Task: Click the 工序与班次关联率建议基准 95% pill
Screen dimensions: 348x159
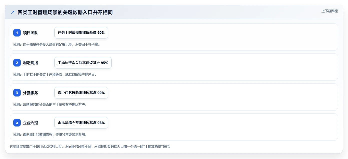Action: pyautogui.click(x=83, y=63)
